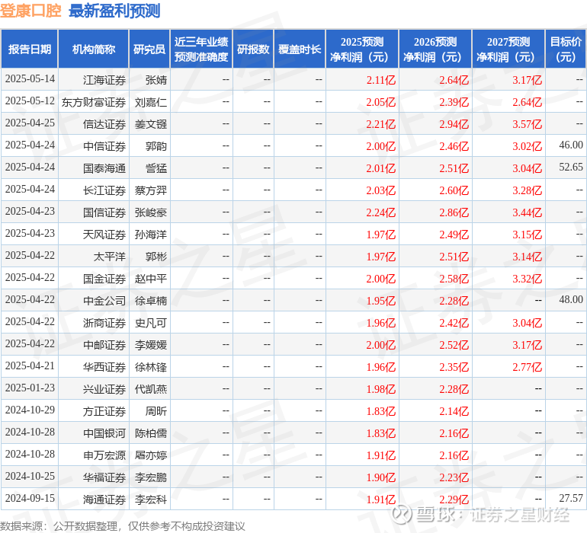The image size is (587, 533).
Task: Click analyst name 屠亦婷
Action: click(x=151, y=455)
